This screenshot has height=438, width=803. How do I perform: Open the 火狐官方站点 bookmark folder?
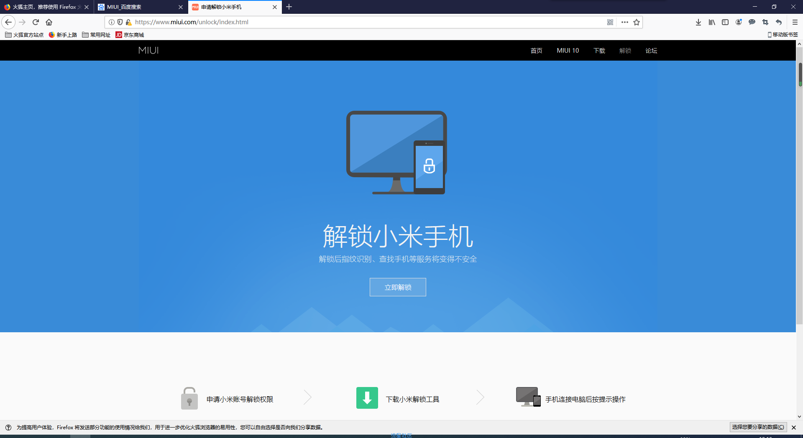24,35
